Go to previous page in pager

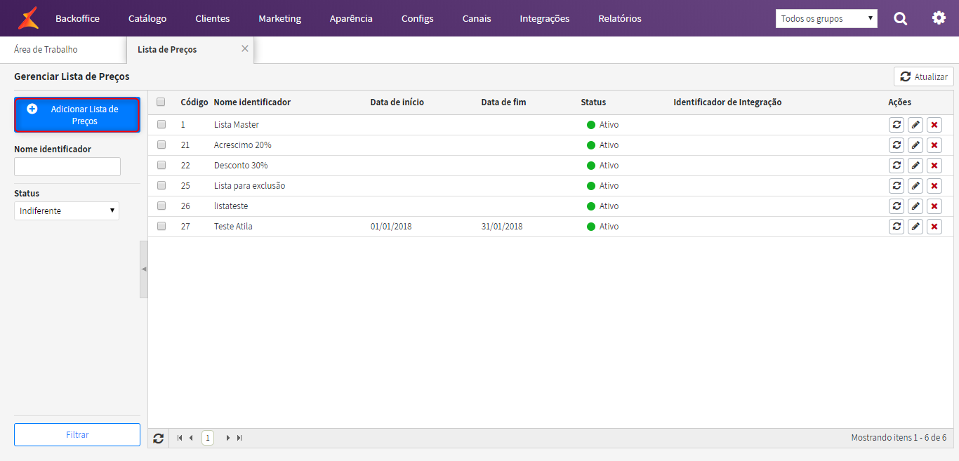[x=191, y=438]
